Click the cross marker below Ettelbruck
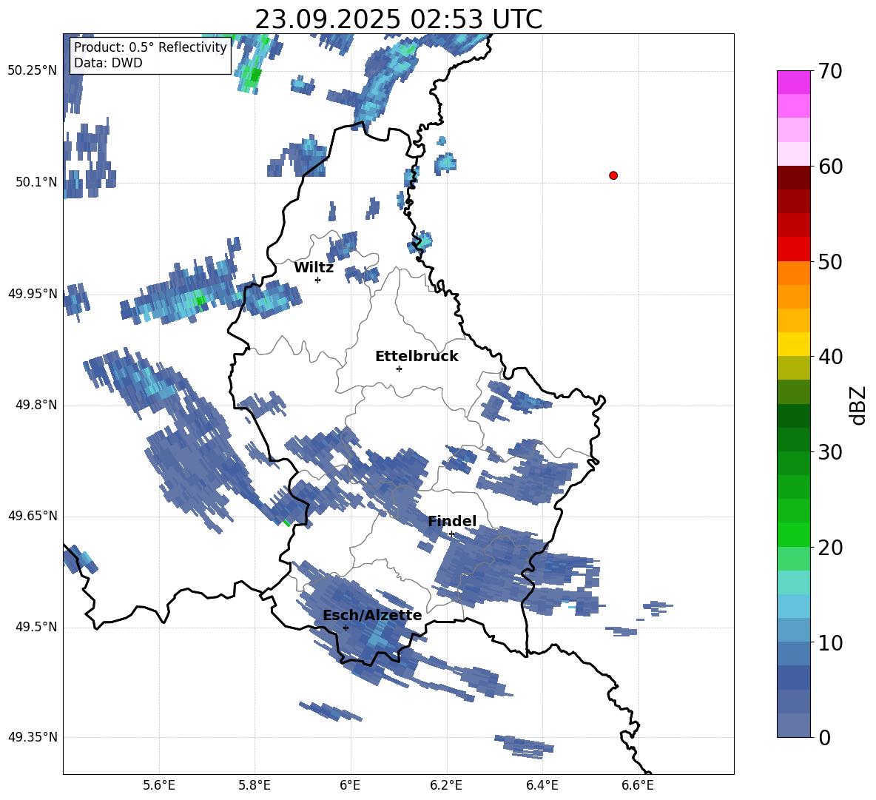Image resolution: width=876 pixels, height=800 pixels. [x=399, y=369]
